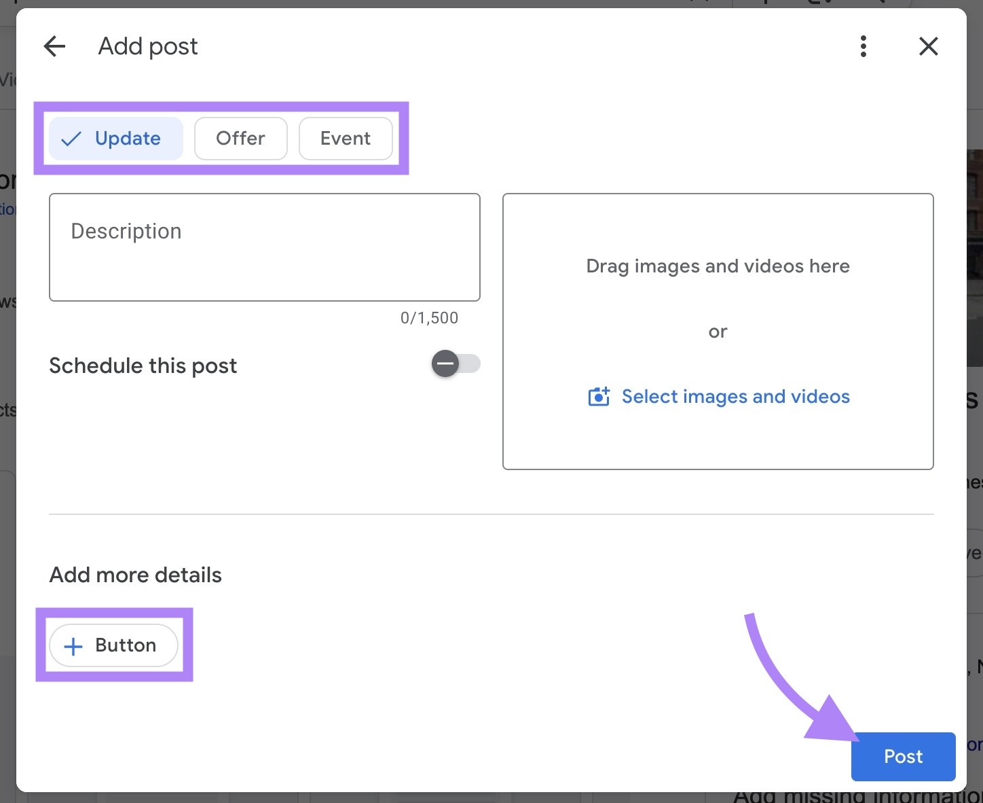Switch to the Offer post type

(240, 138)
